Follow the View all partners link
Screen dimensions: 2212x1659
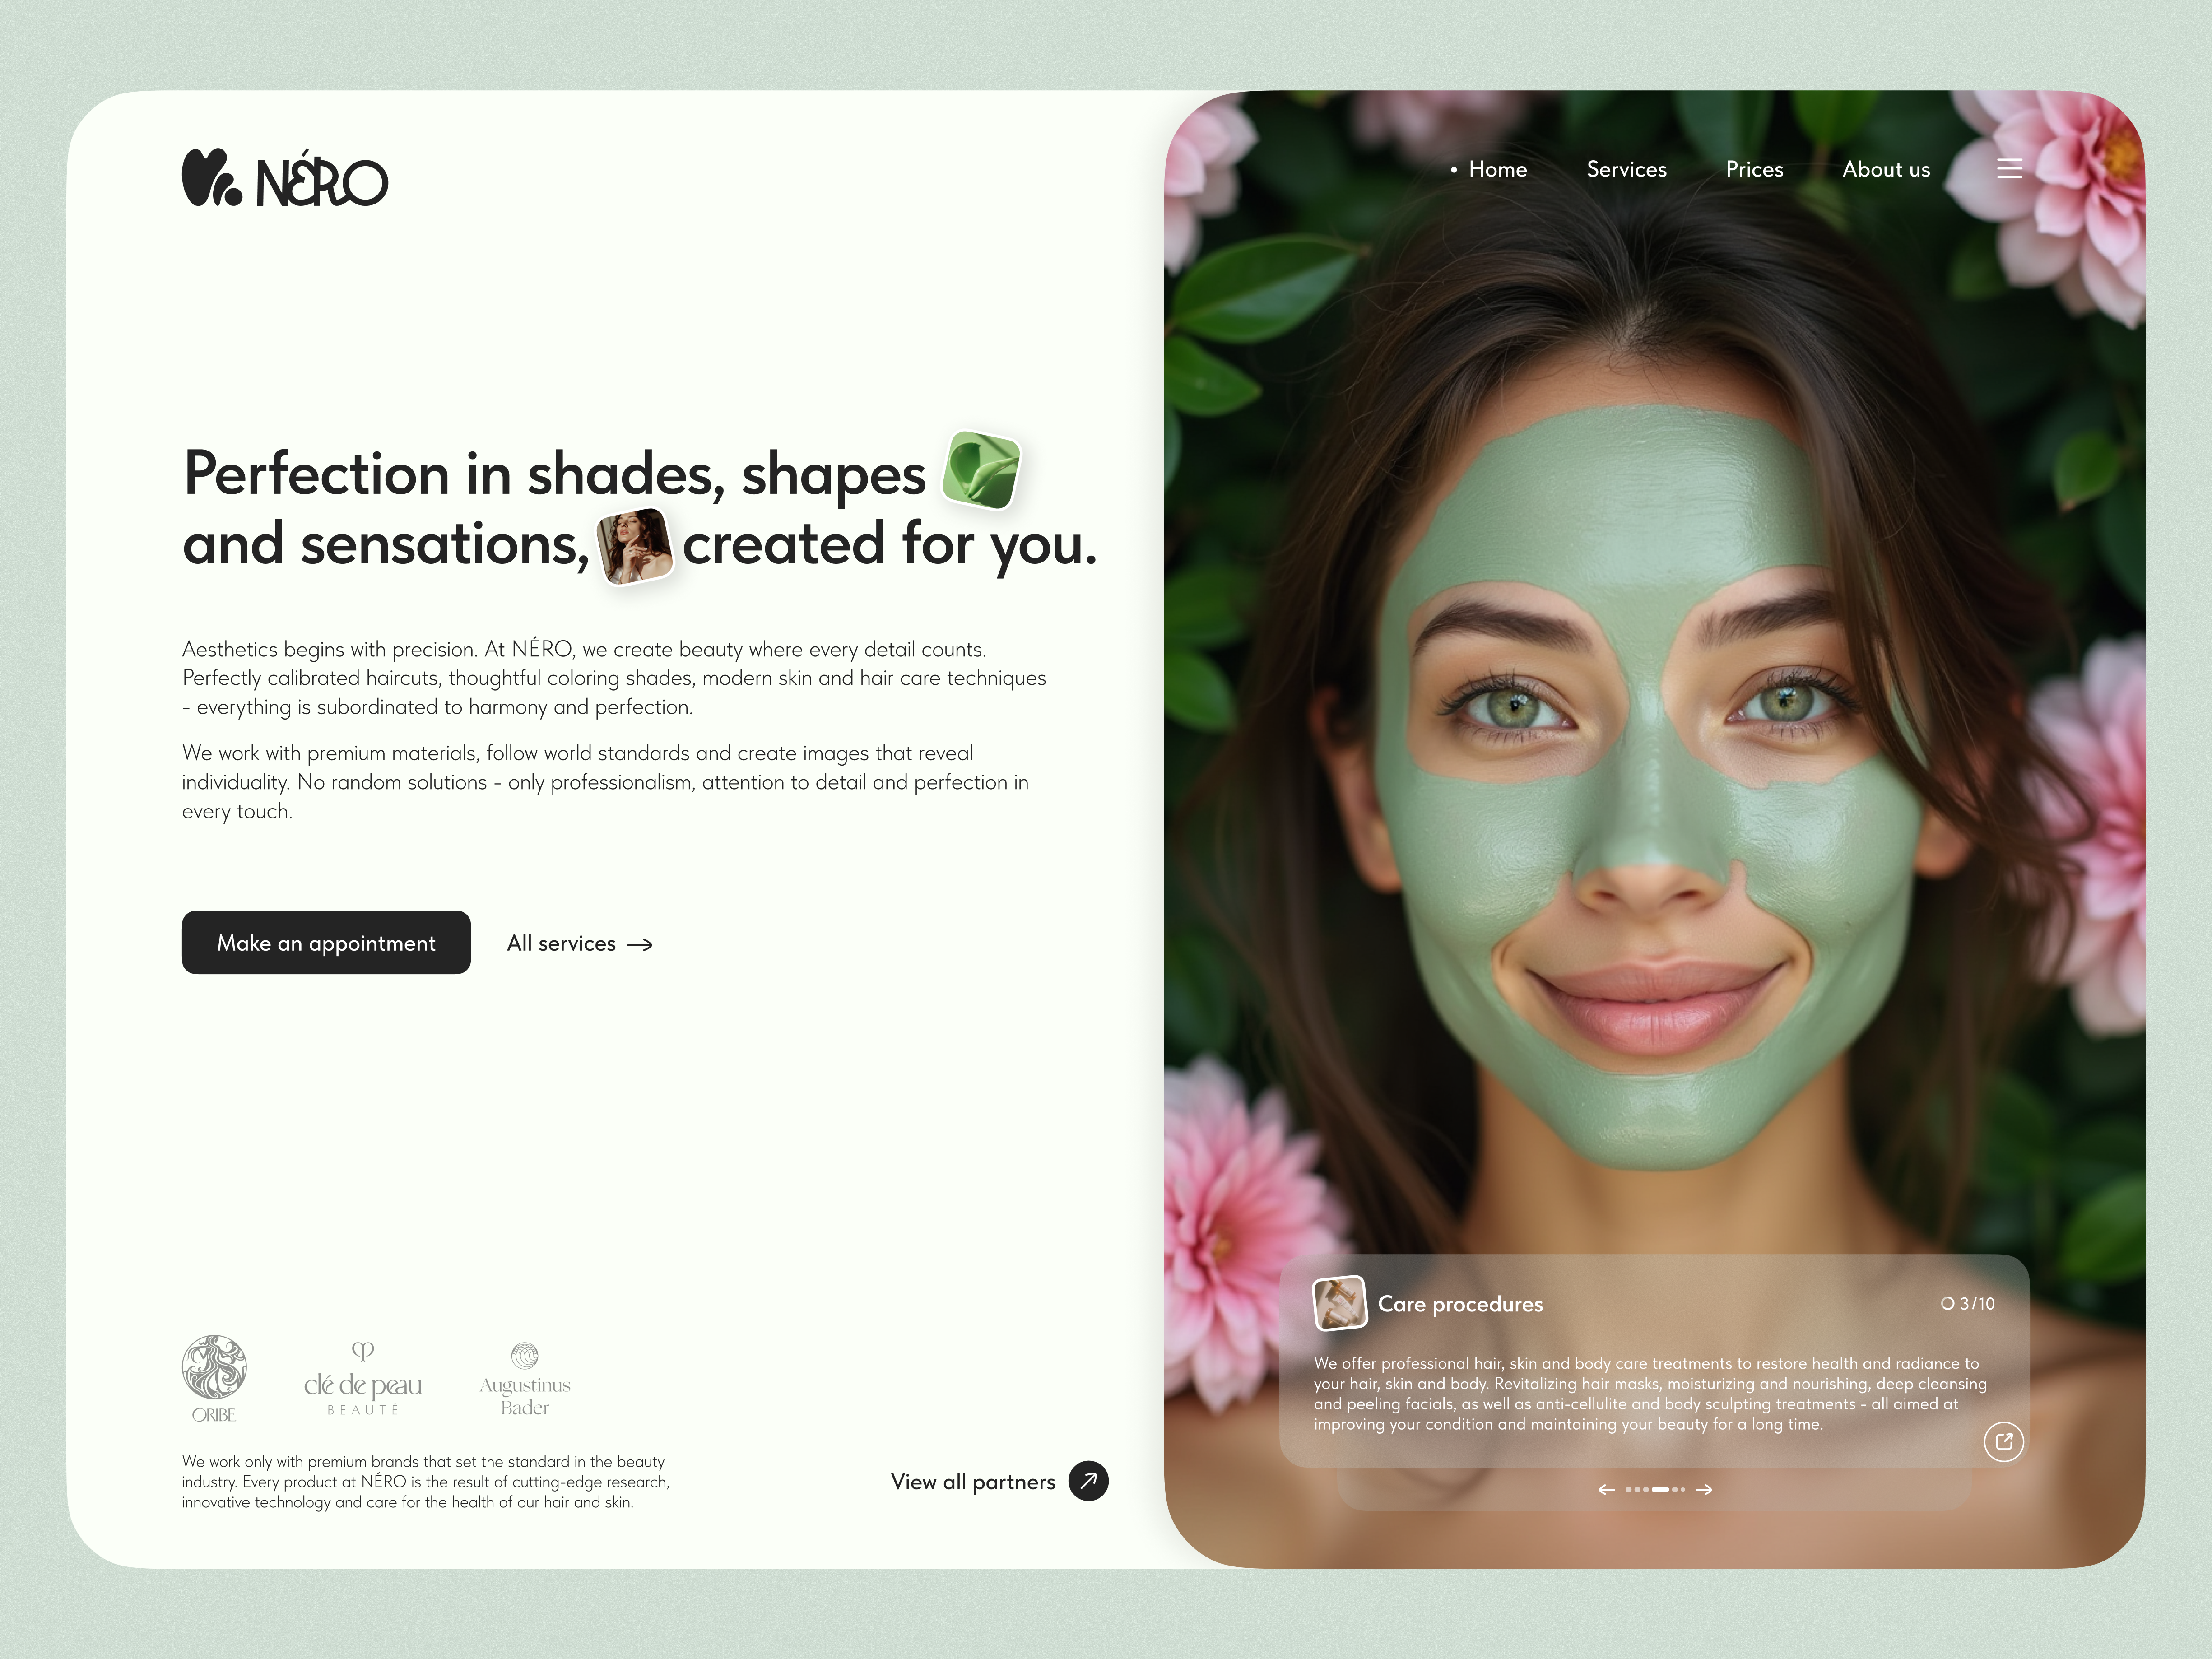click(973, 1481)
